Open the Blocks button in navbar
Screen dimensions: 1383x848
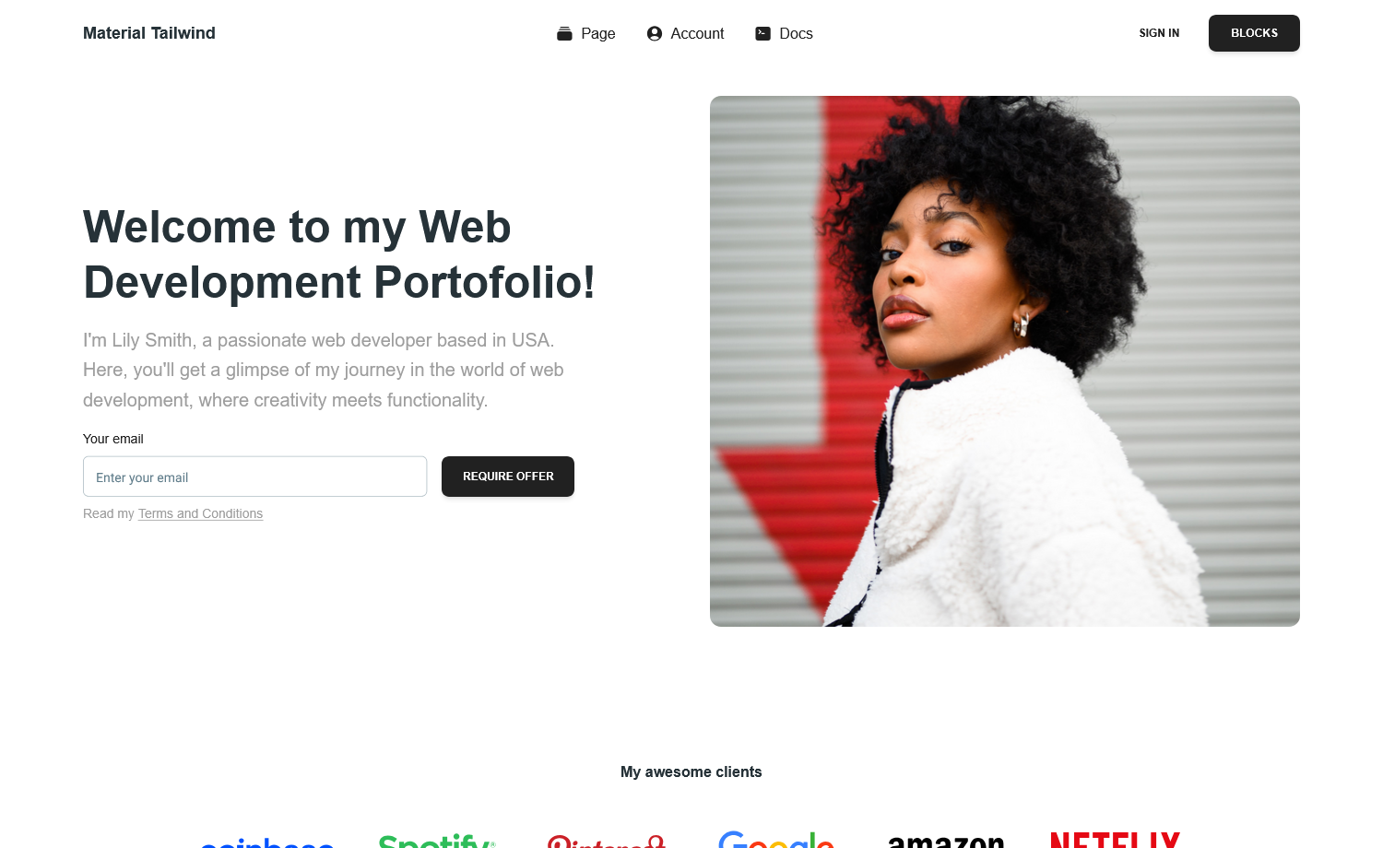pos(1254,33)
